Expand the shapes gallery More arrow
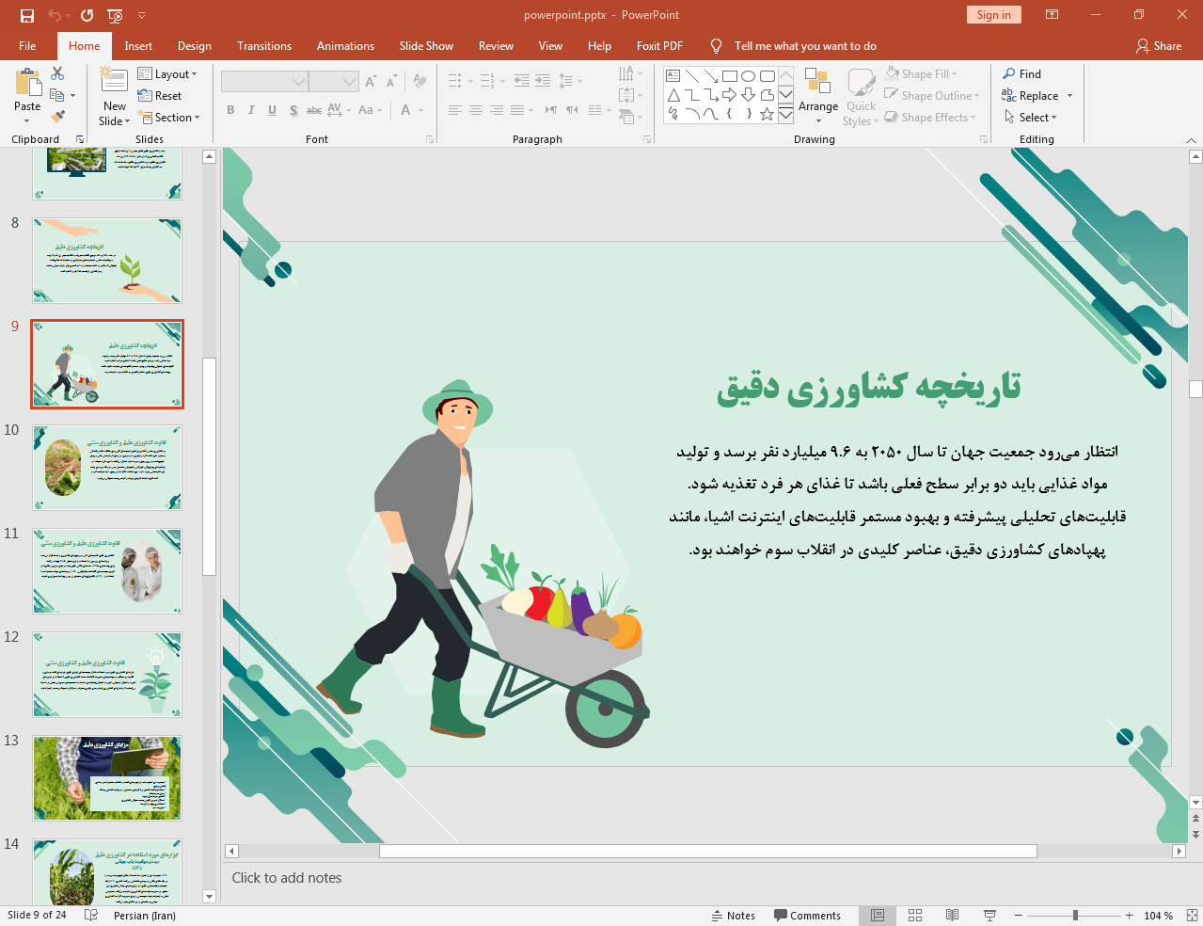The image size is (1203, 926). (x=785, y=114)
